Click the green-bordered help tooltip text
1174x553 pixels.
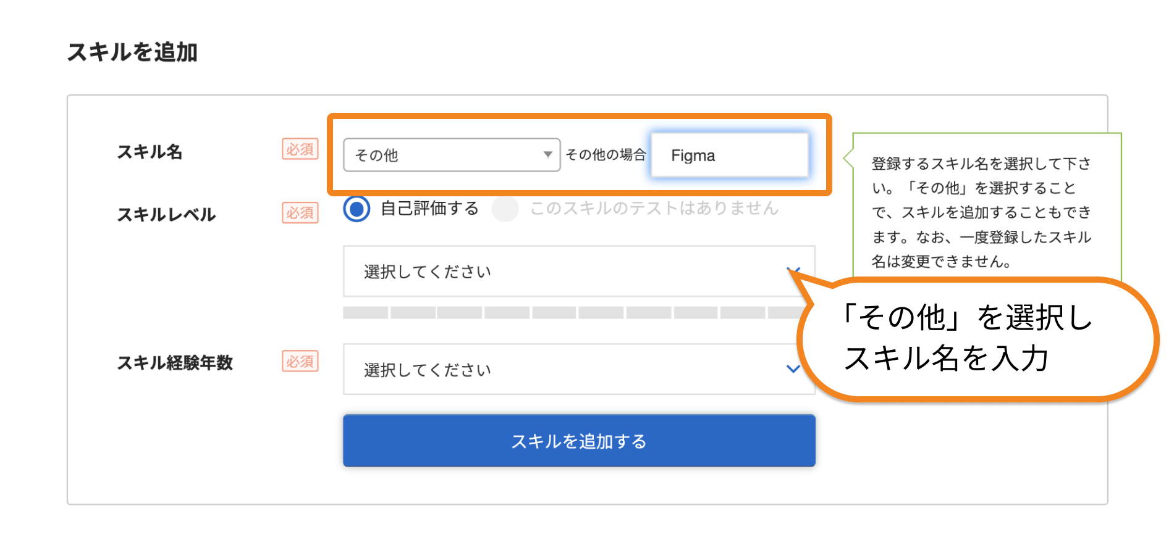(x=981, y=212)
